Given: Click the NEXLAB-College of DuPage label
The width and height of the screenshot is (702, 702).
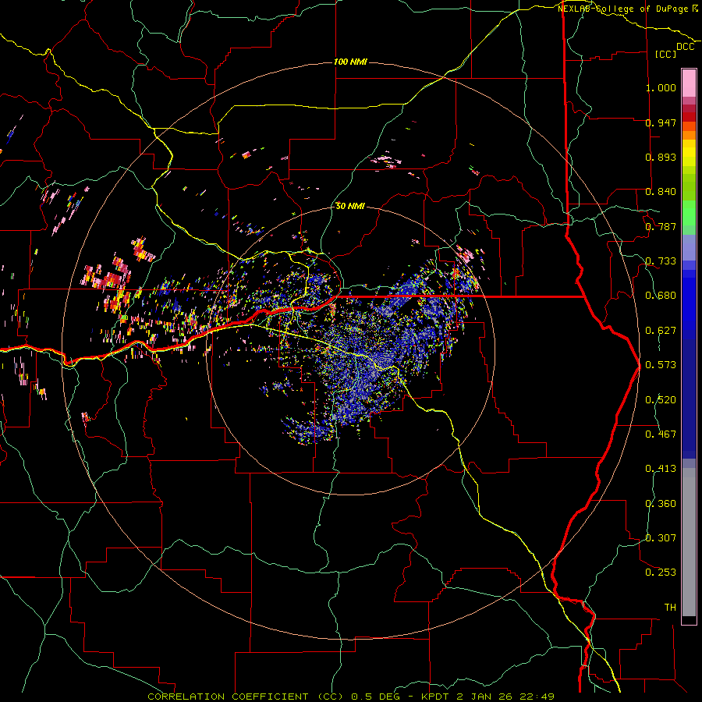Looking at the screenshot, I should (622, 9).
